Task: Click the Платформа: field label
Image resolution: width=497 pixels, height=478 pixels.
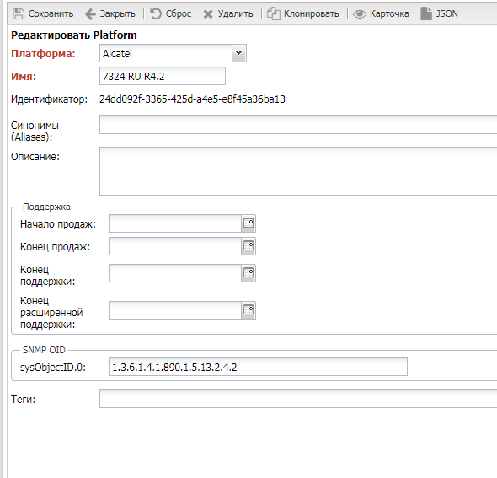Action: 43,54
